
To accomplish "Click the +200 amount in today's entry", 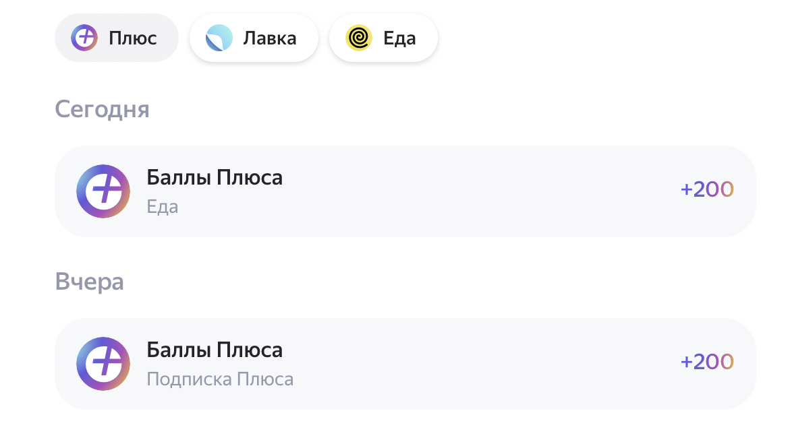I will [707, 189].
